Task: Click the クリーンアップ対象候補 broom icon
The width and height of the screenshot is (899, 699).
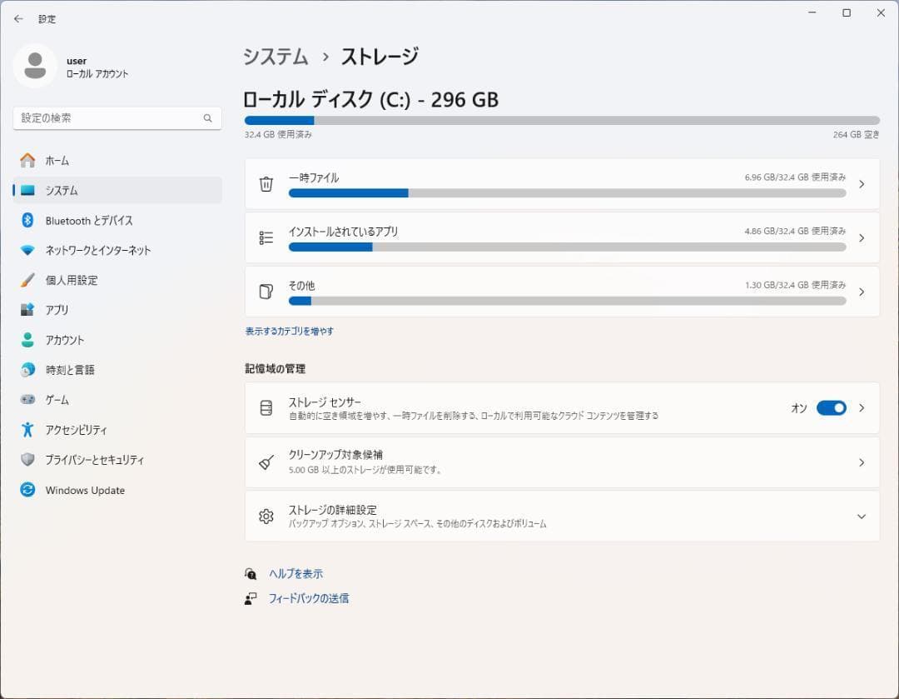Action: point(266,461)
